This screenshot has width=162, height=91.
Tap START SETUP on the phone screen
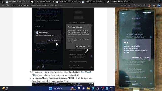tap(136, 18)
